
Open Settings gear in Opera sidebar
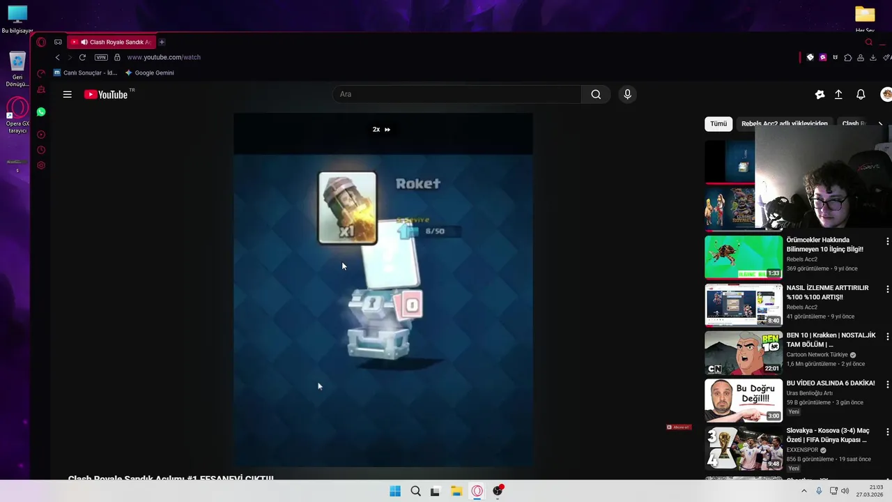pyautogui.click(x=41, y=165)
